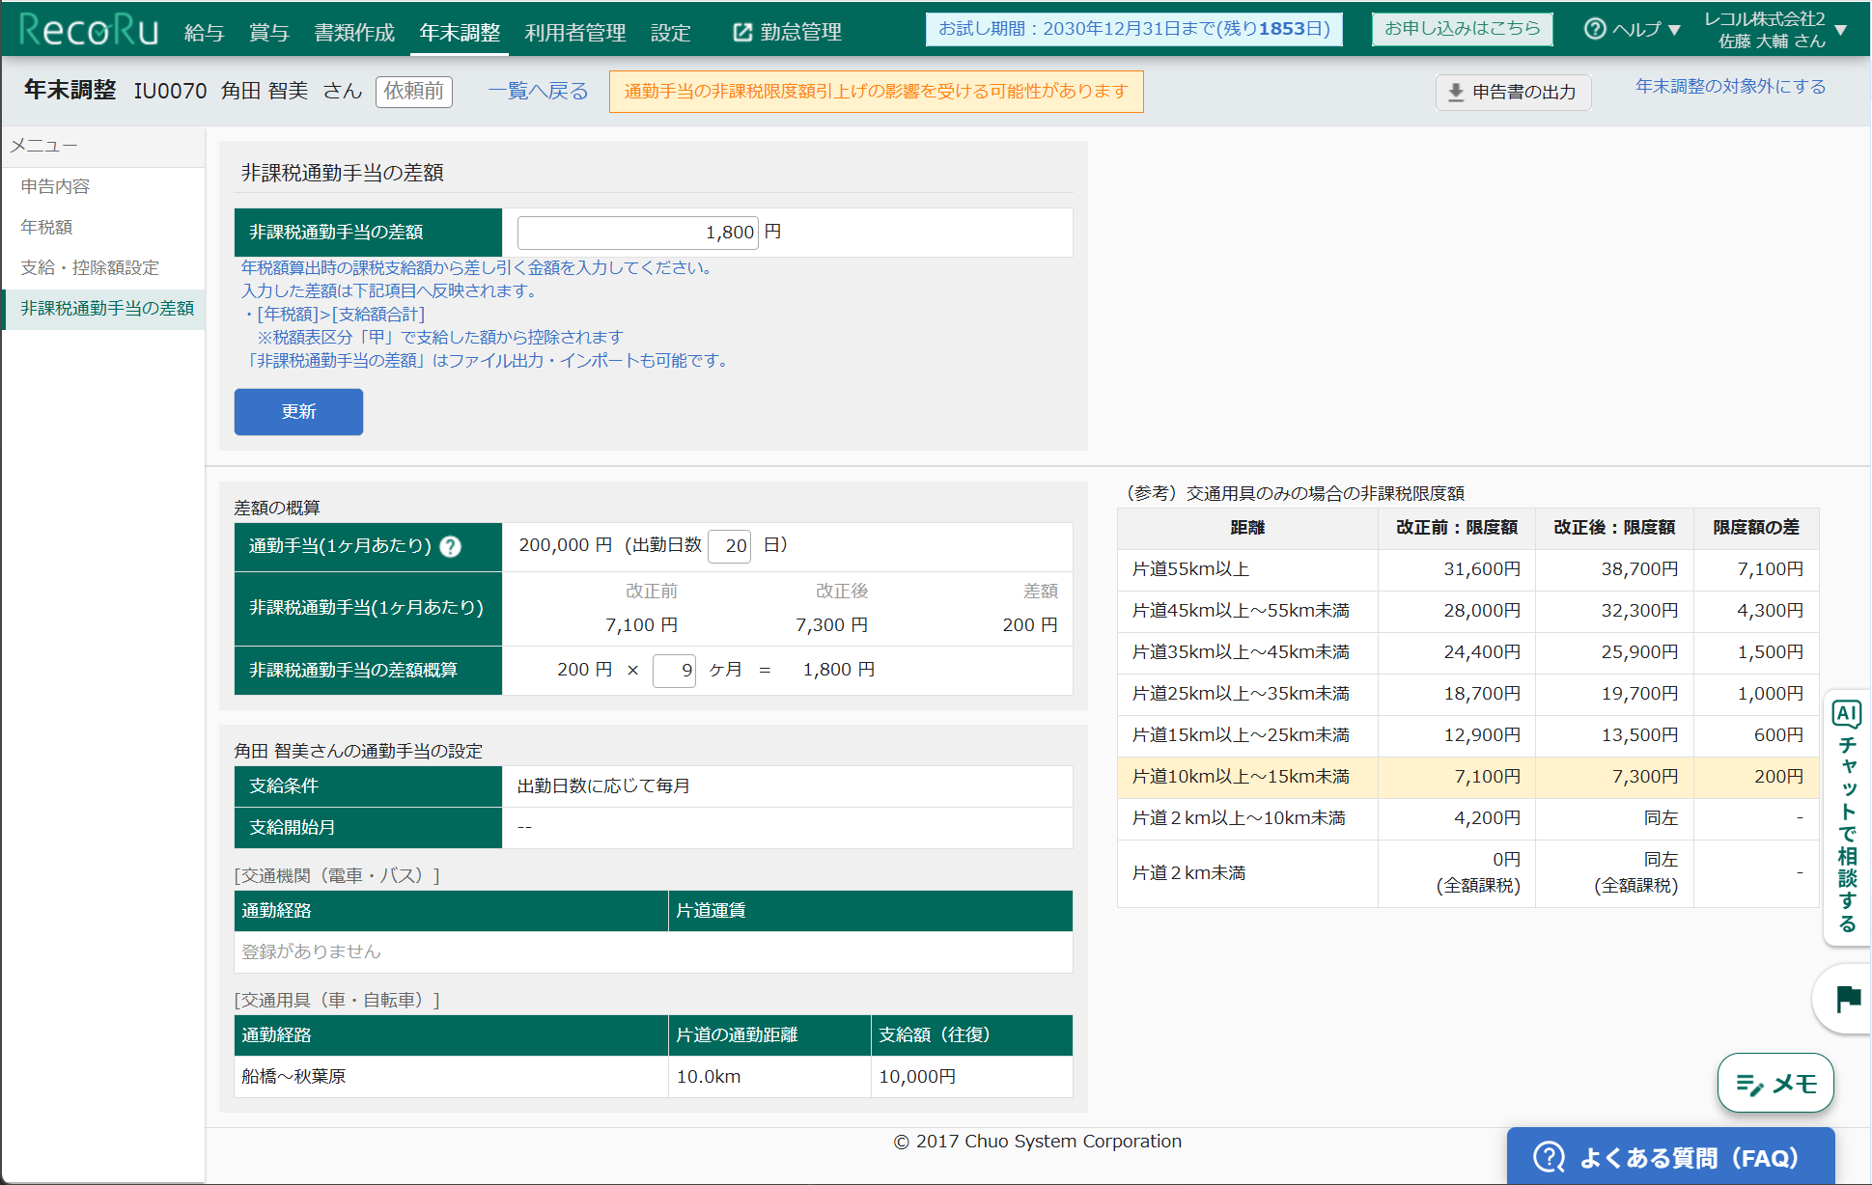Open the AI chat consultation sidebar icon
This screenshot has width=1872, height=1185.
coord(1847,714)
